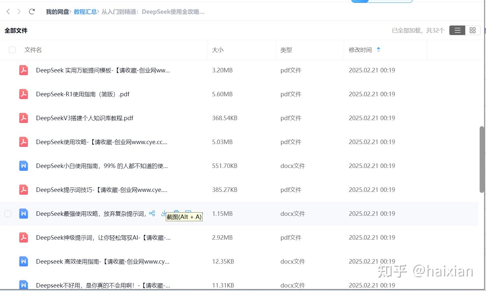Click the date in the 5.60MB row
486x291 pixels.
[372, 94]
